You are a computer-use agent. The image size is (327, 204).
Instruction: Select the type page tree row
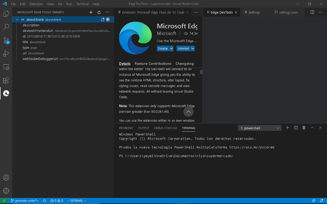(63, 47)
